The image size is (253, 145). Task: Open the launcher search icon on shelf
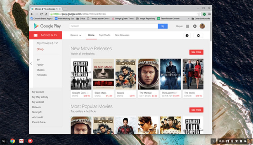coord(4,141)
